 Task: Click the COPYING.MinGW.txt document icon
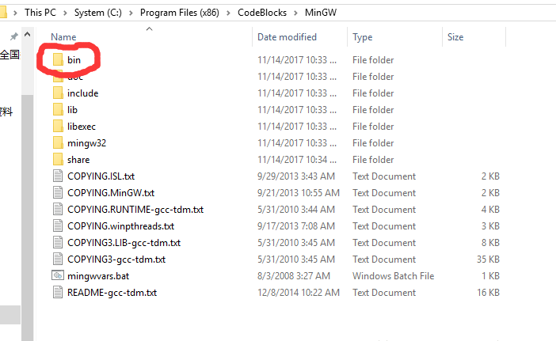pos(58,192)
